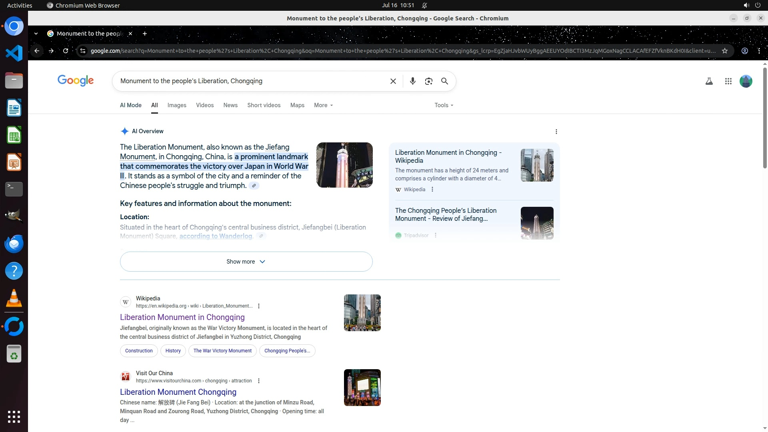The height and width of the screenshot is (432, 768).
Task: Clear the search box with the X icon
Action: pos(393,81)
